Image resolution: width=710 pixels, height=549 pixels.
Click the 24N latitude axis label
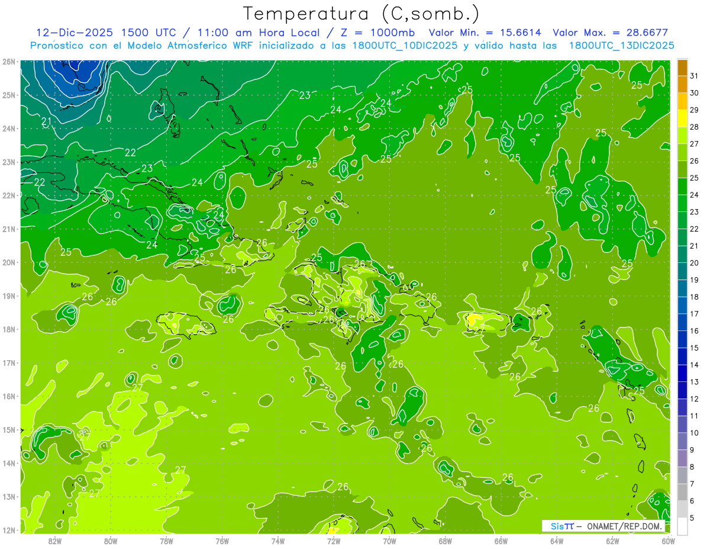8,129
